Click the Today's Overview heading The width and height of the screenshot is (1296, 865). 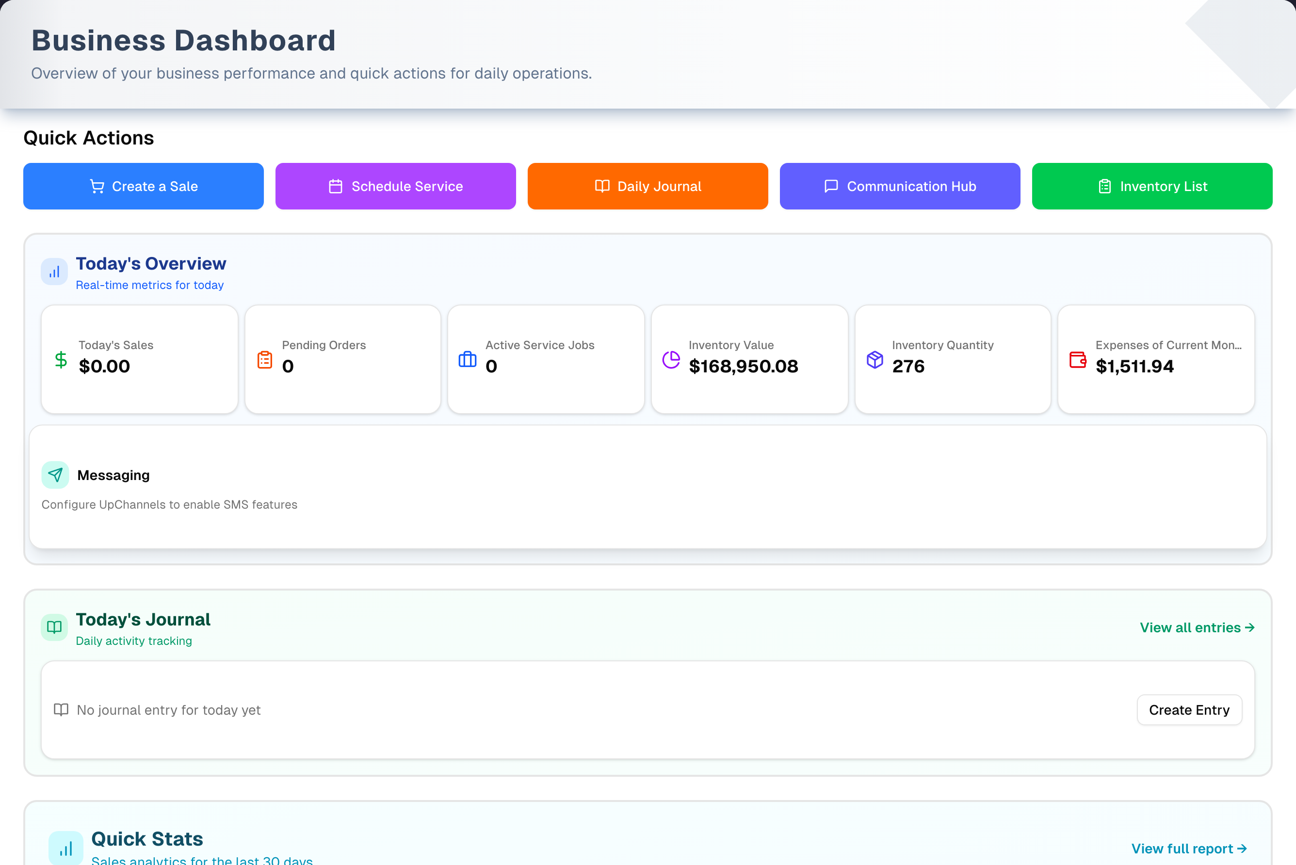[x=151, y=264]
